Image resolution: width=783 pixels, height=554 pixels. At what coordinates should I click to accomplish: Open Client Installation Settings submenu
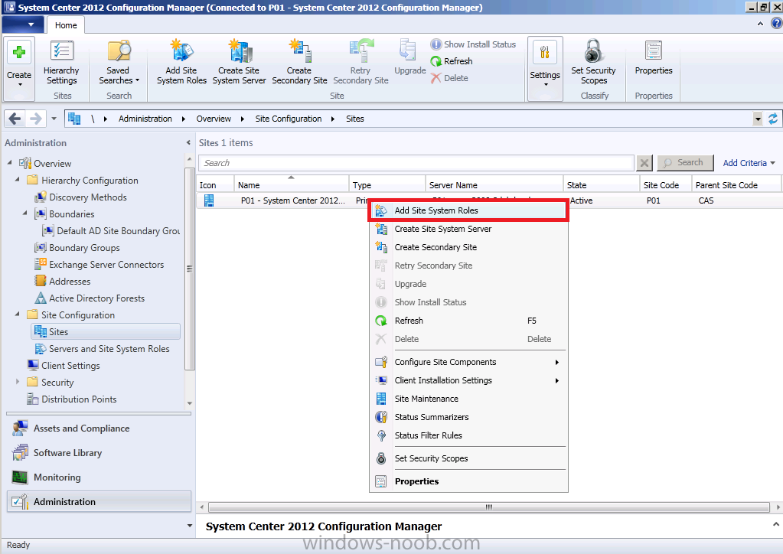tap(468, 380)
